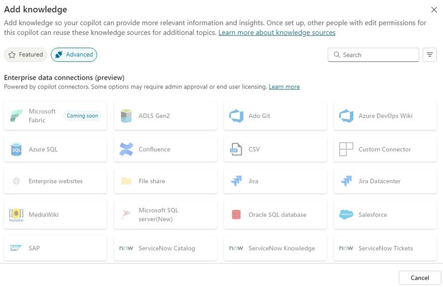Image resolution: width=443 pixels, height=287 pixels.
Task: Toggle the Advanced filter pill
Action: (73, 55)
